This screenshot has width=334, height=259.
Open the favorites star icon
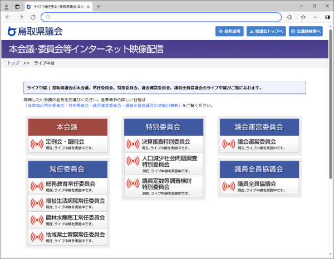[x=303, y=17]
